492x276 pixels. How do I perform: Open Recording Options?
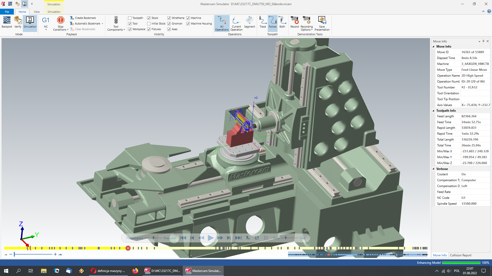point(307,23)
